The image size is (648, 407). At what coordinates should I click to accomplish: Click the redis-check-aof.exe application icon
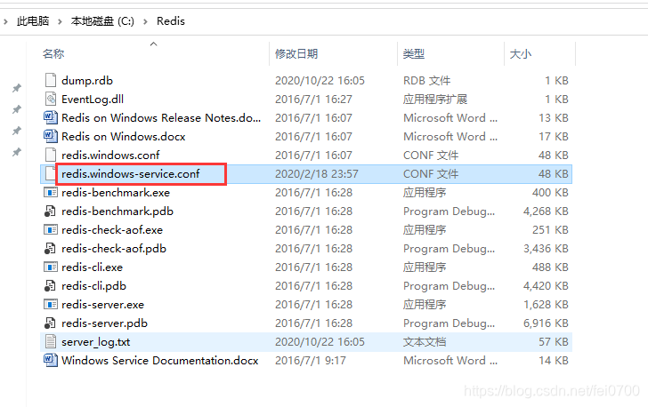click(51, 229)
